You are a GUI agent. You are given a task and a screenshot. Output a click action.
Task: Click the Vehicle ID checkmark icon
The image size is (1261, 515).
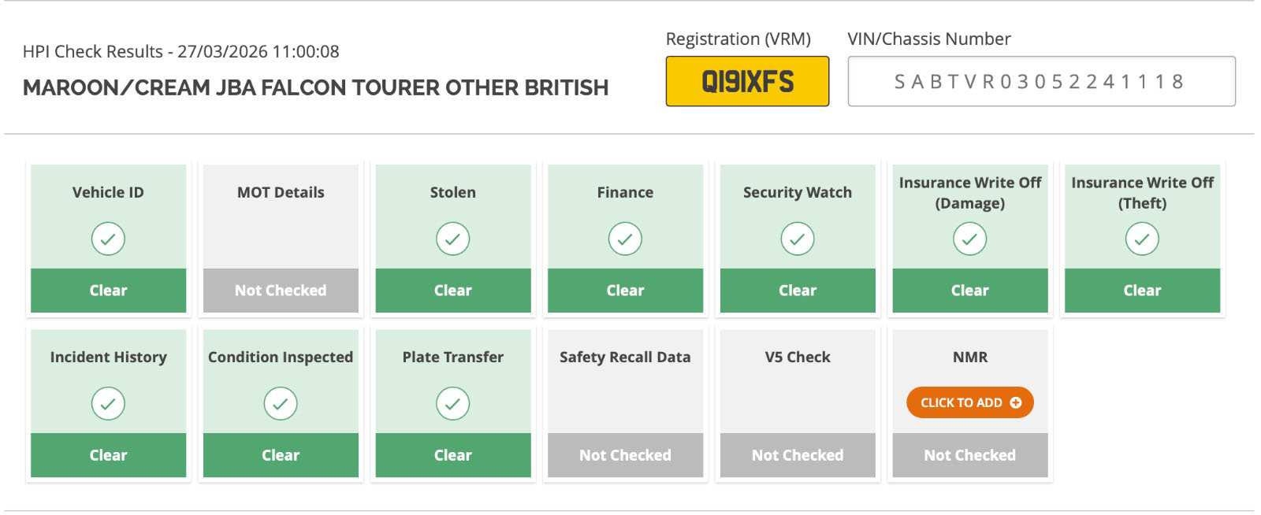click(x=108, y=239)
